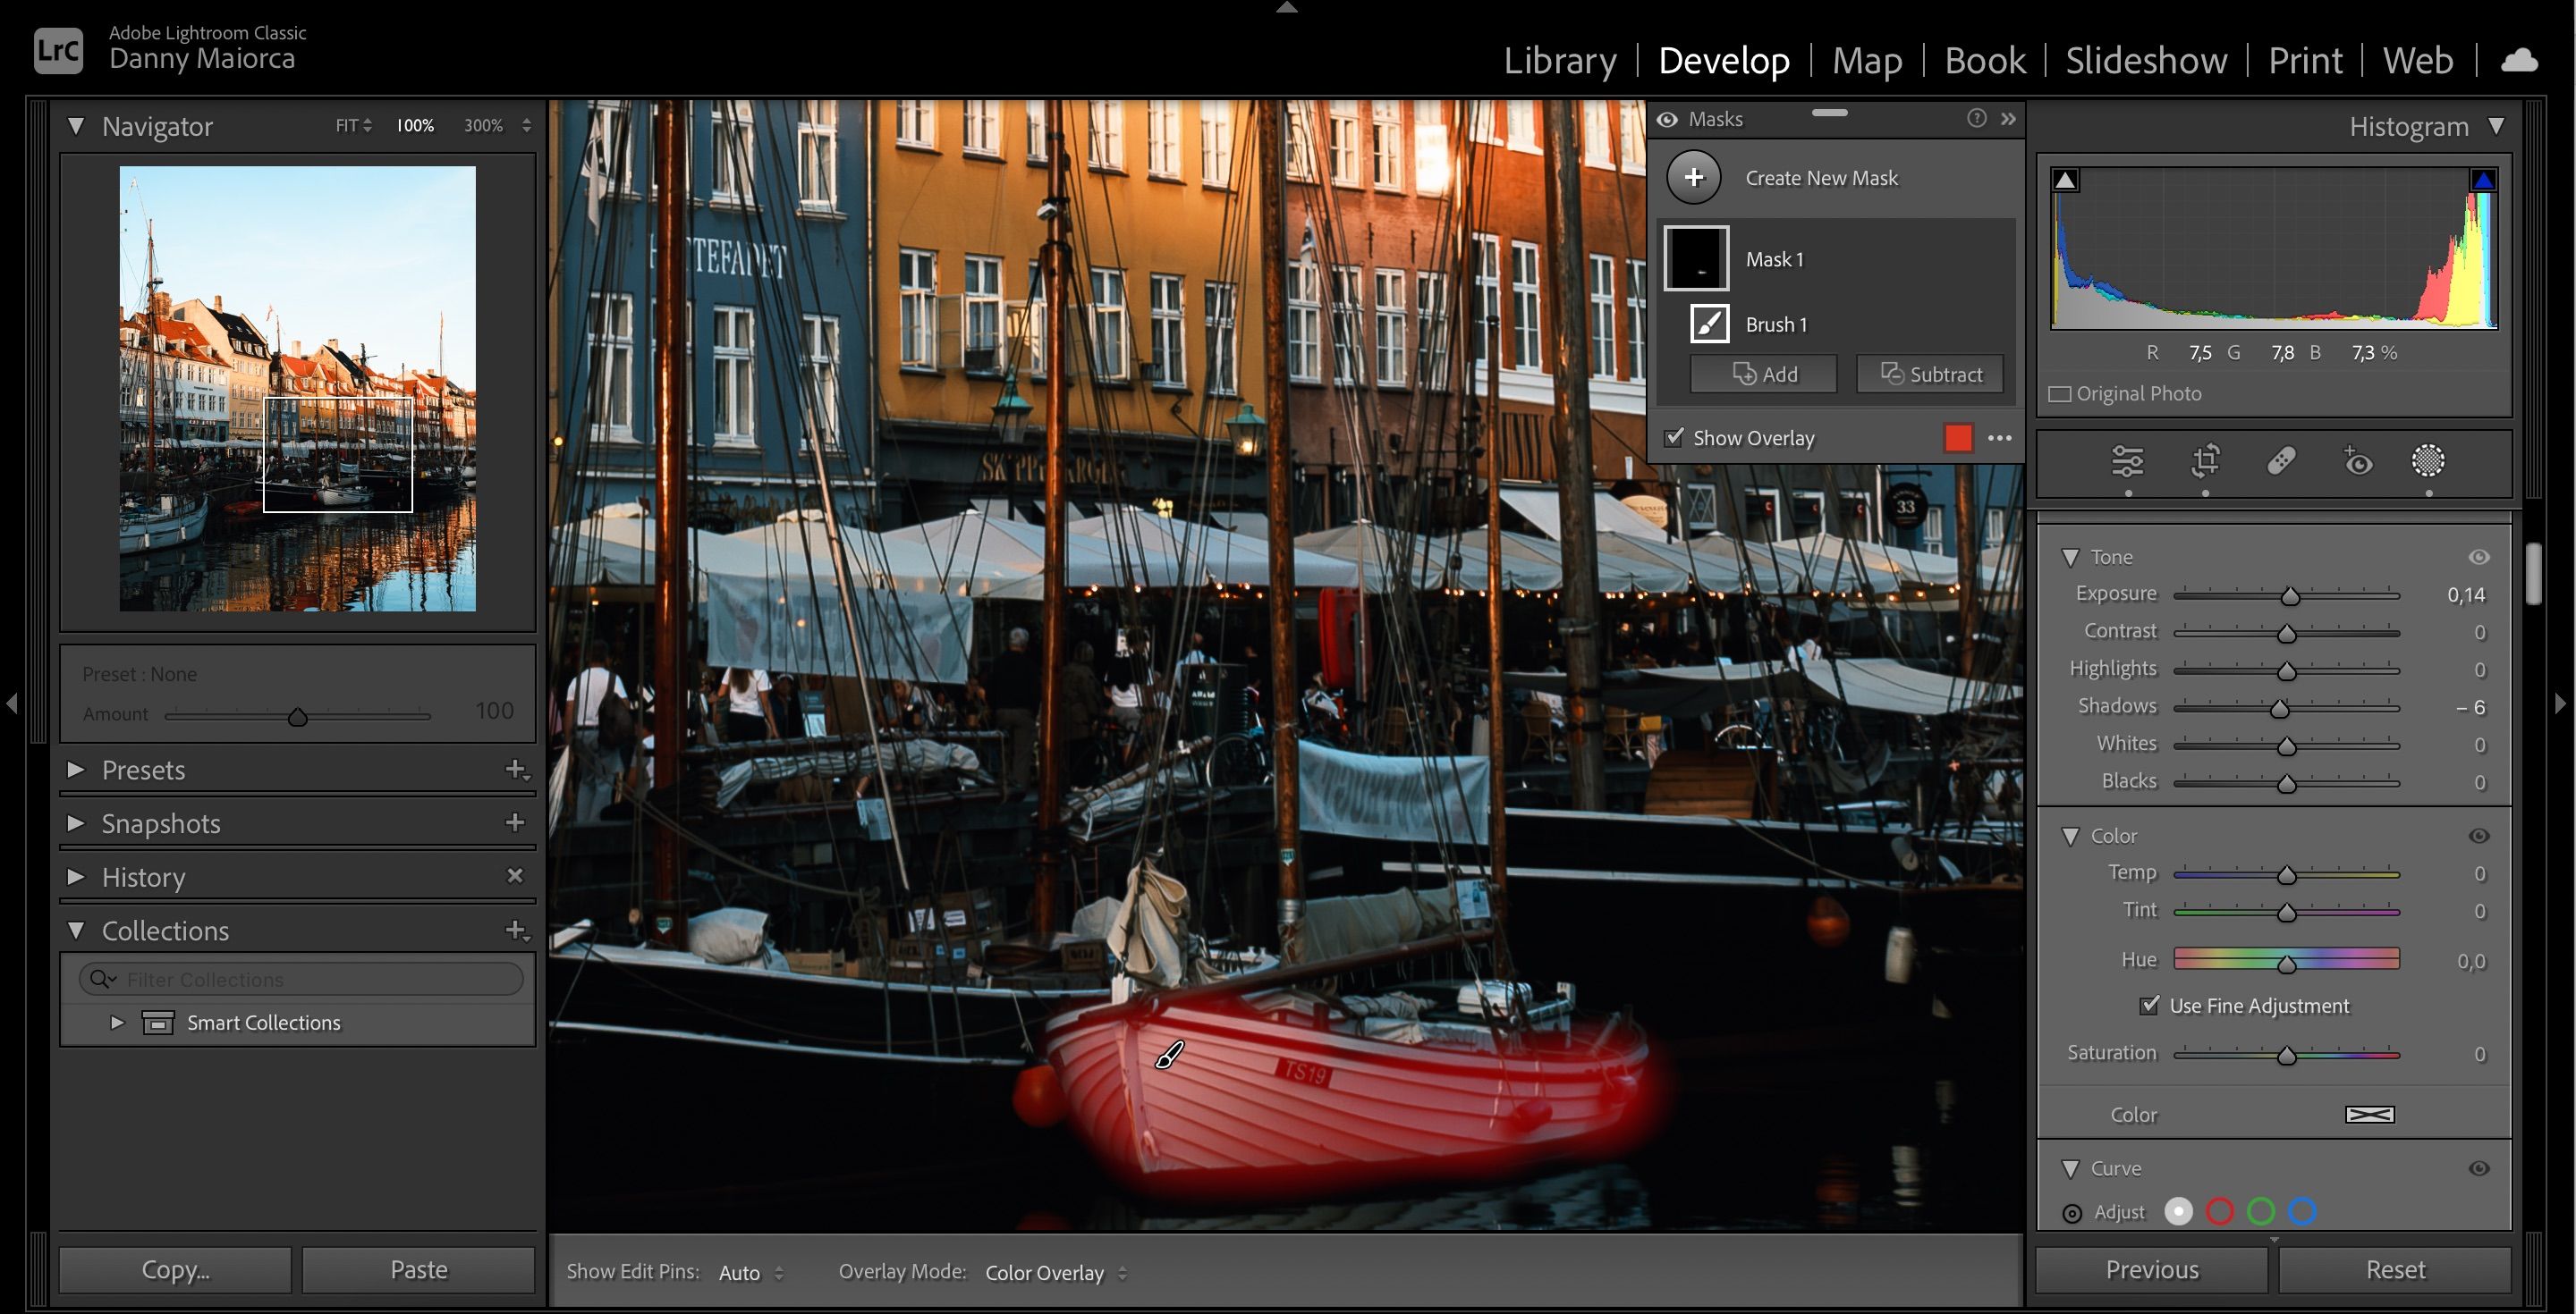The height and width of the screenshot is (1314, 2576).
Task: Click the Create New Mask plus icon
Action: 1695,177
